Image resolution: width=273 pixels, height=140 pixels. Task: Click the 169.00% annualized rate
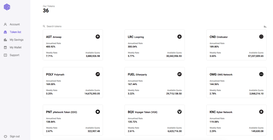click(x=51, y=84)
